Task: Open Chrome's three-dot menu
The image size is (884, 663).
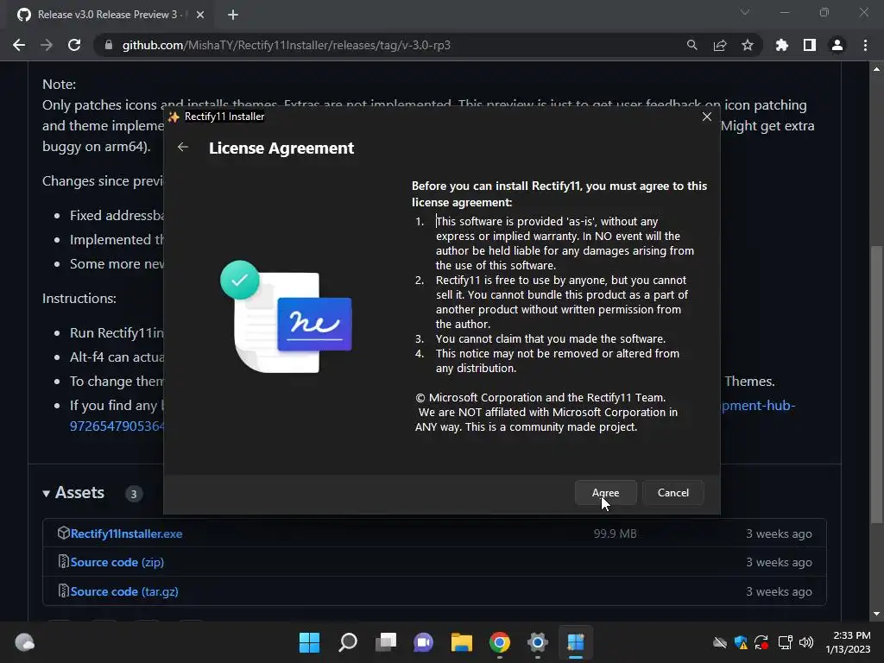Action: click(x=865, y=45)
